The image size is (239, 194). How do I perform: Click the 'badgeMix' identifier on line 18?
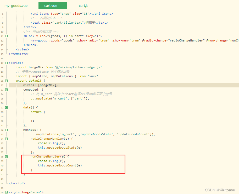coord(36,67)
